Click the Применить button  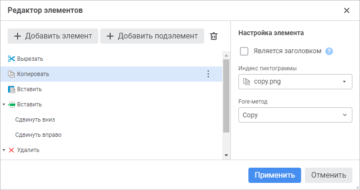click(275, 175)
